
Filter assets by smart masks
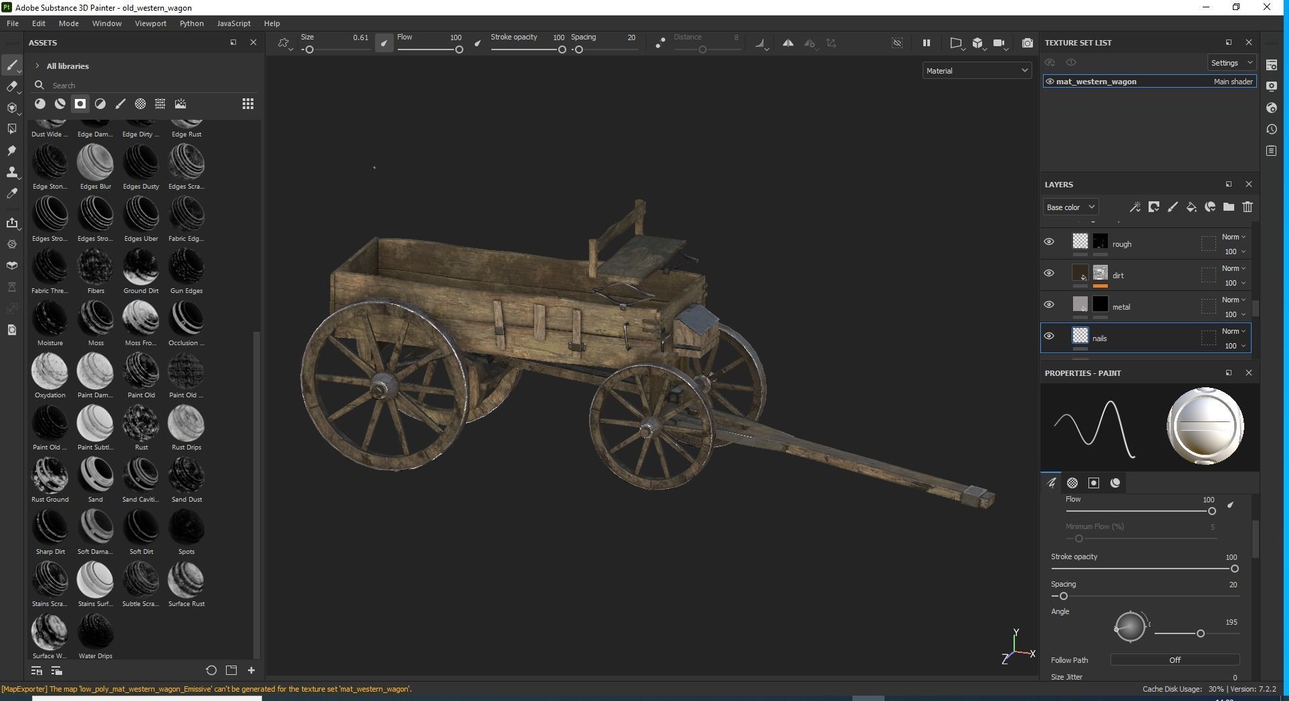(80, 104)
